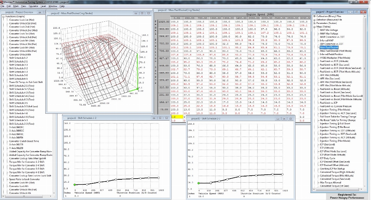The width and height of the screenshot is (371, 200).
Task: Open the File menu
Action: tap(3, 6)
